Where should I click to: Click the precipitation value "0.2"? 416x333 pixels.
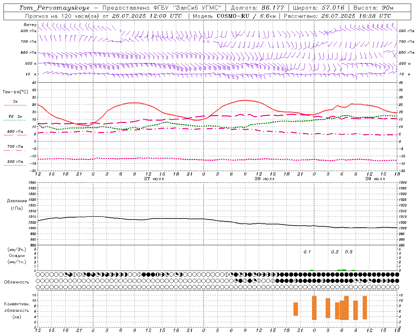pos(335,252)
